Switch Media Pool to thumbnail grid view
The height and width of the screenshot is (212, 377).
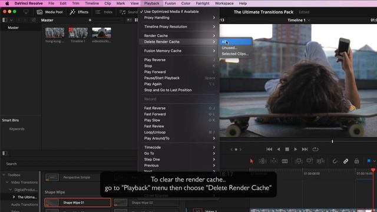click(136, 20)
